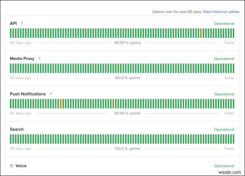Select the orange incident bar in Push Notifications
Image resolution: width=245 pixels, height=176 pixels.
click(61, 103)
